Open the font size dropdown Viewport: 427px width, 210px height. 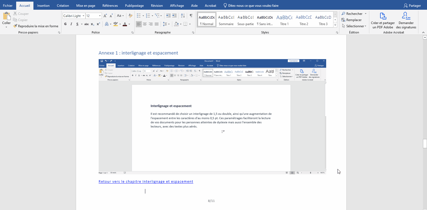pos(100,16)
